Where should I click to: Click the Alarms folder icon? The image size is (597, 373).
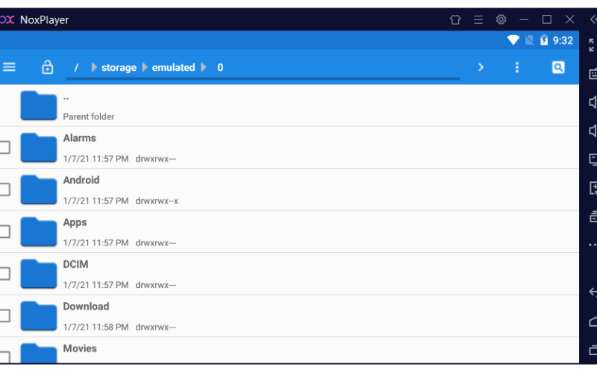point(39,148)
